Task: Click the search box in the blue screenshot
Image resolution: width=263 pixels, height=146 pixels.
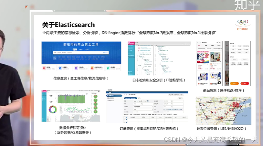Action: coord(81,53)
